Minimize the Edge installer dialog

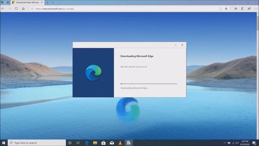click(x=175, y=45)
